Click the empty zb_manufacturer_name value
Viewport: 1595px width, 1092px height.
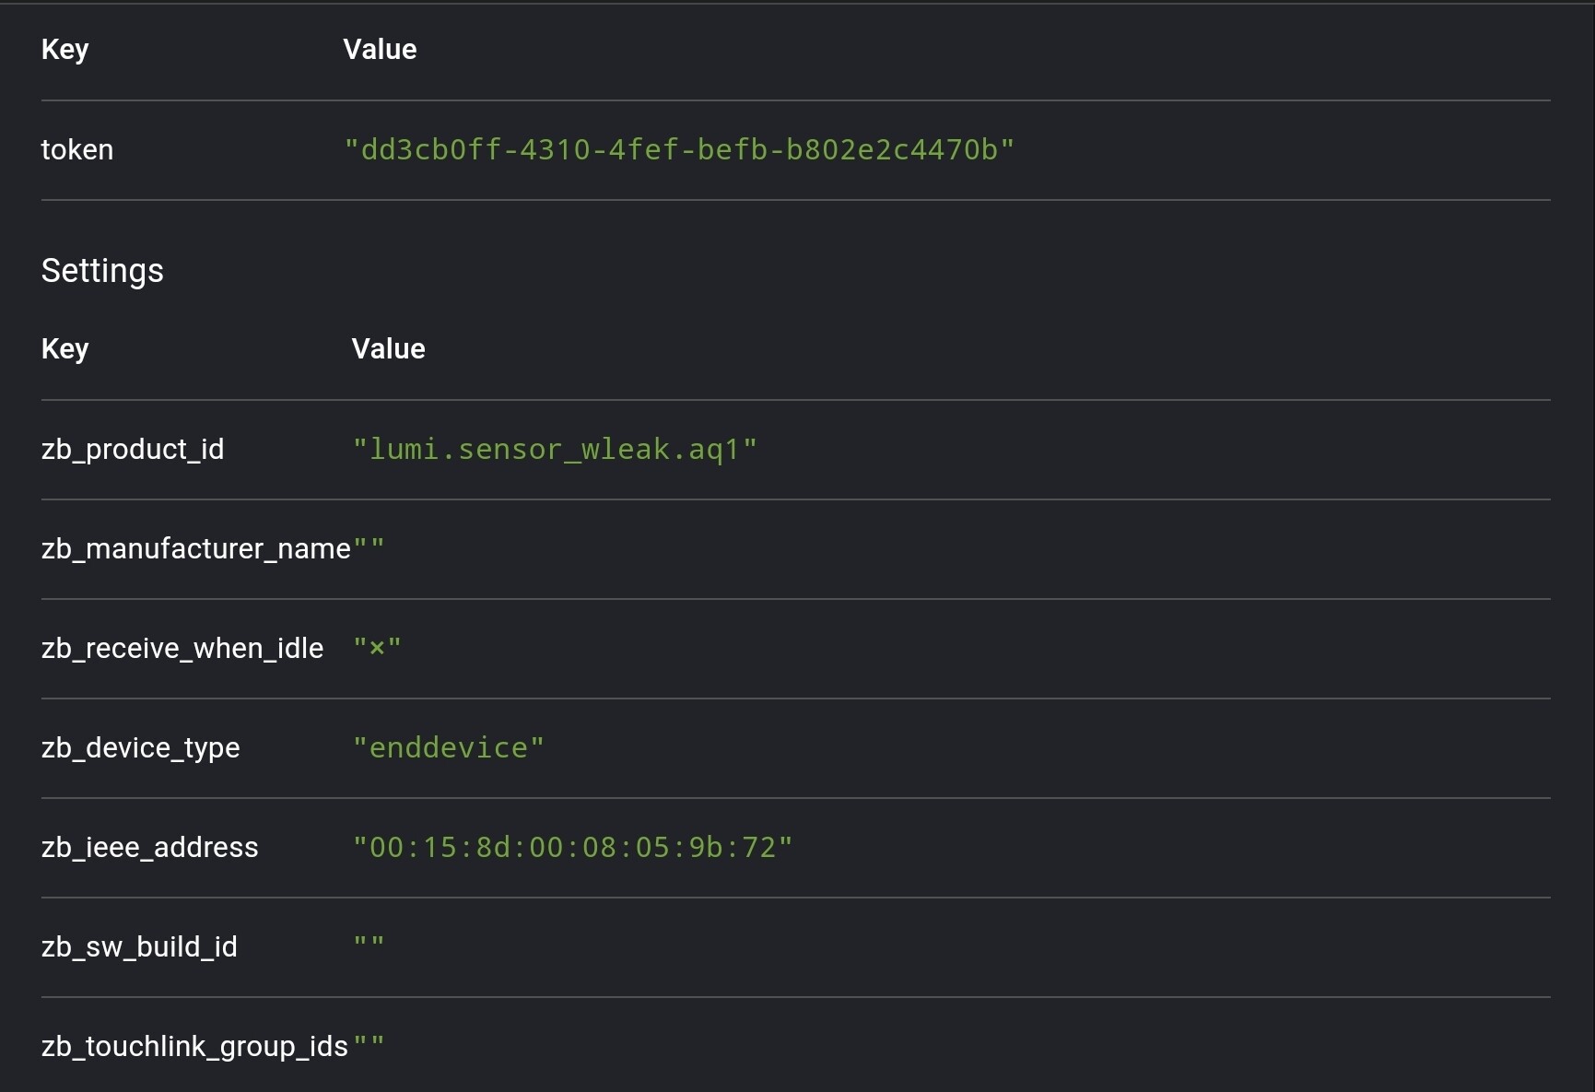pyautogui.click(x=369, y=548)
